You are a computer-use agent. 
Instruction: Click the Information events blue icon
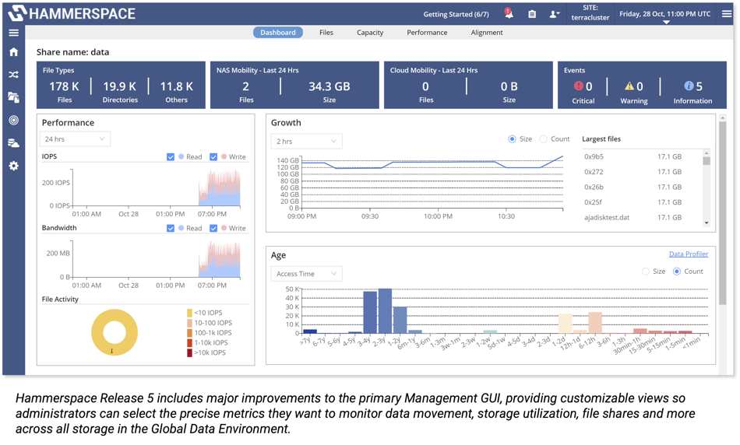click(x=689, y=86)
